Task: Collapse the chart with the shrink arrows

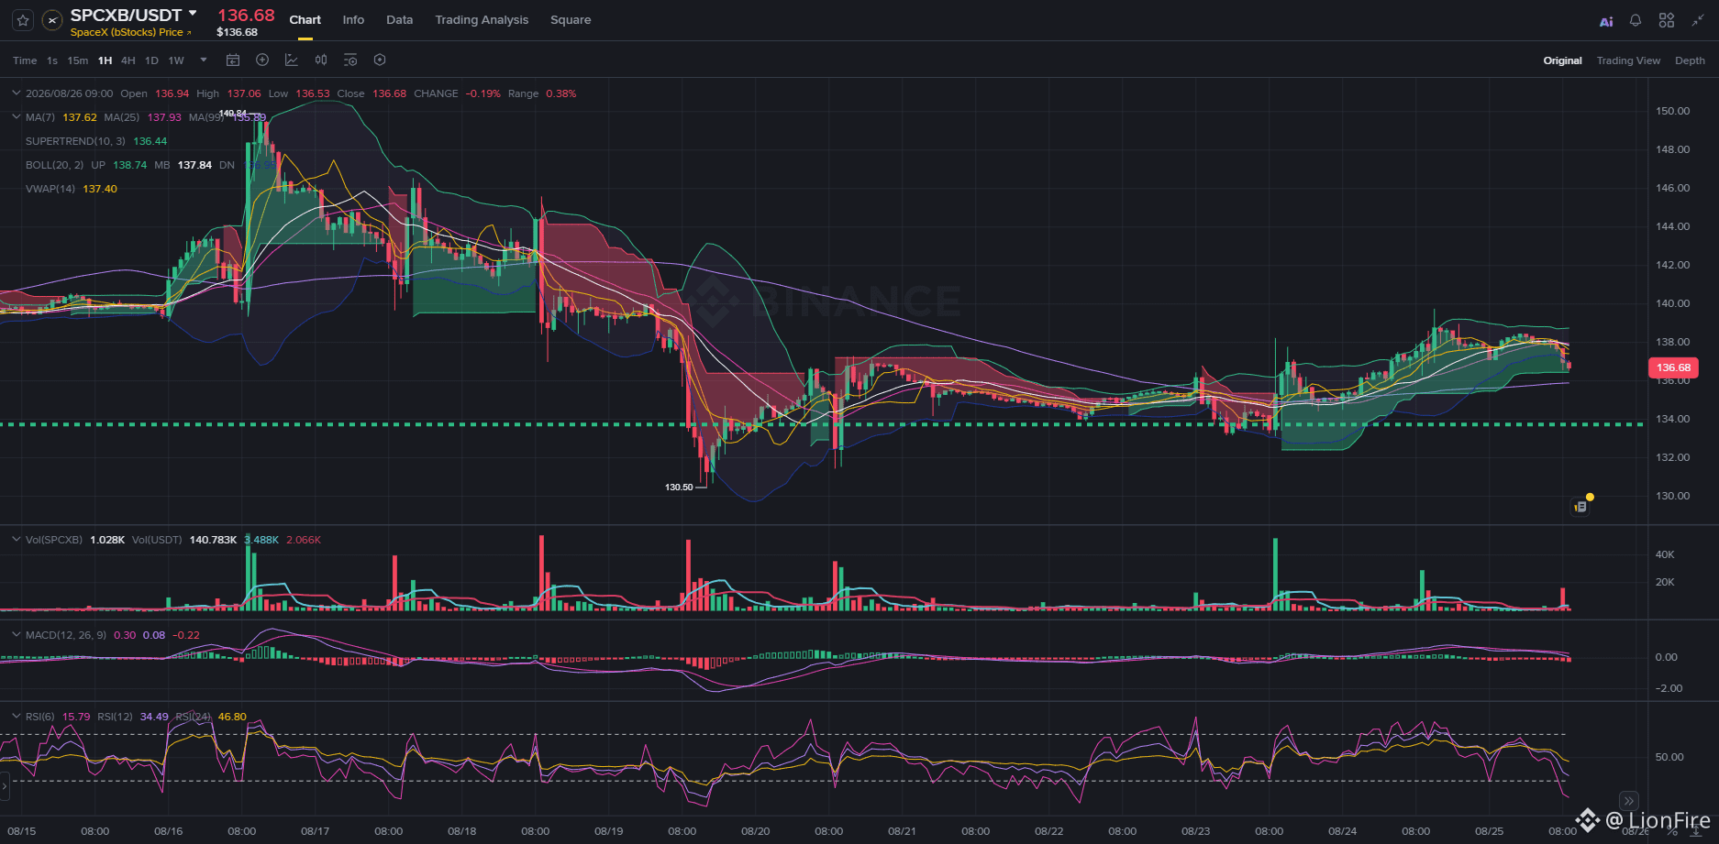Action: coord(1698,20)
